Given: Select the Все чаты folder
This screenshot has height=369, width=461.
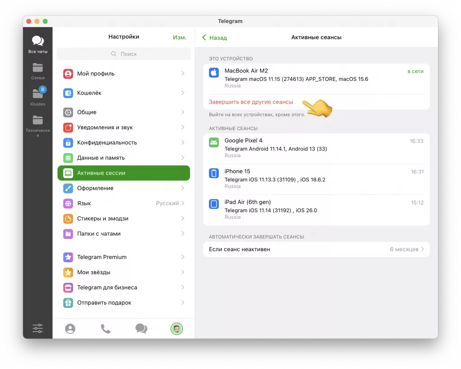Looking at the screenshot, I should [x=38, y=43].
